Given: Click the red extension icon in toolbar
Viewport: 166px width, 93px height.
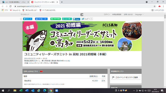Looking at the screenshot, I should point(160,6).
